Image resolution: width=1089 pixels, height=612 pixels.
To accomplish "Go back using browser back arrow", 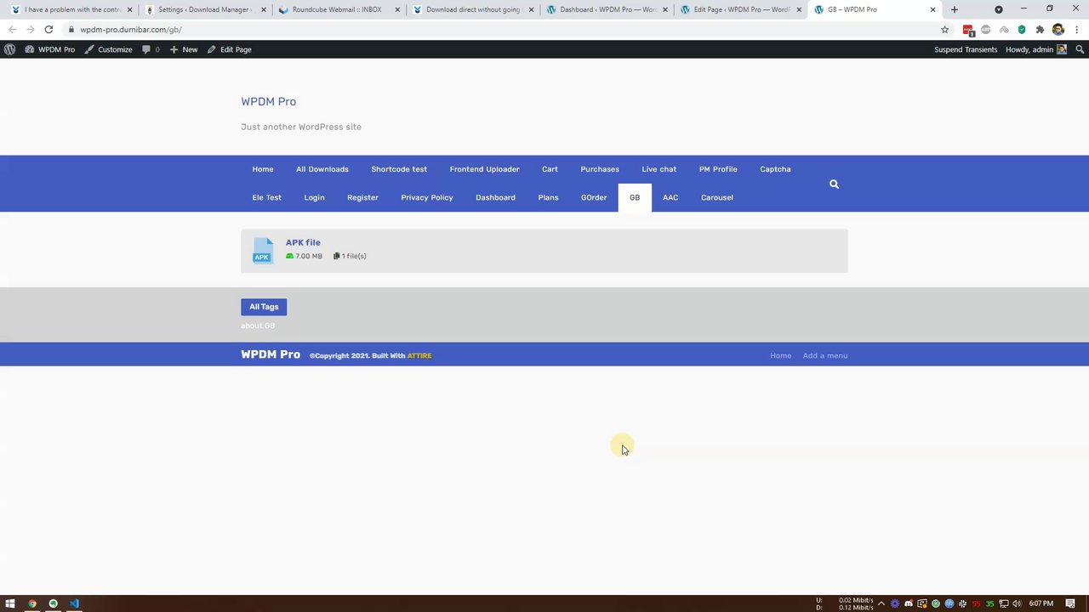I will point(12,30).
